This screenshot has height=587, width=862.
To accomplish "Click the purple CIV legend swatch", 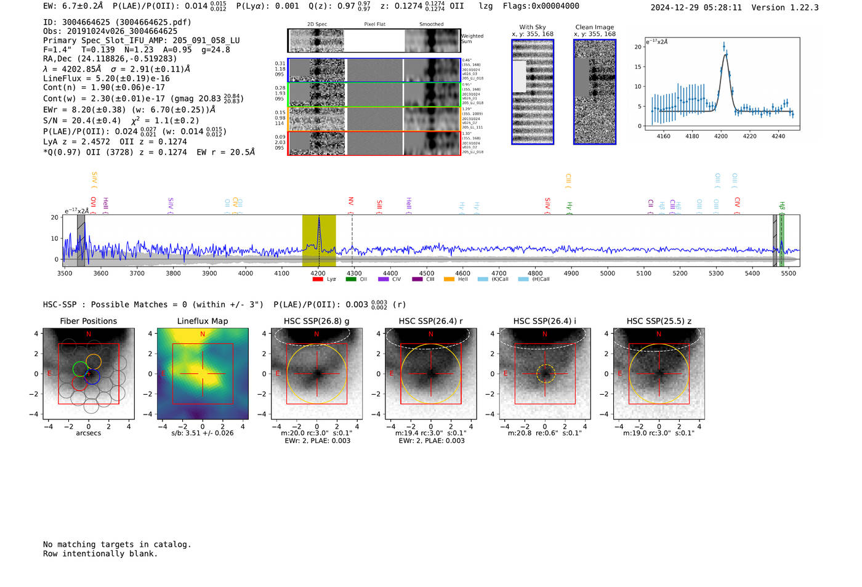I will tap(384, 280).
